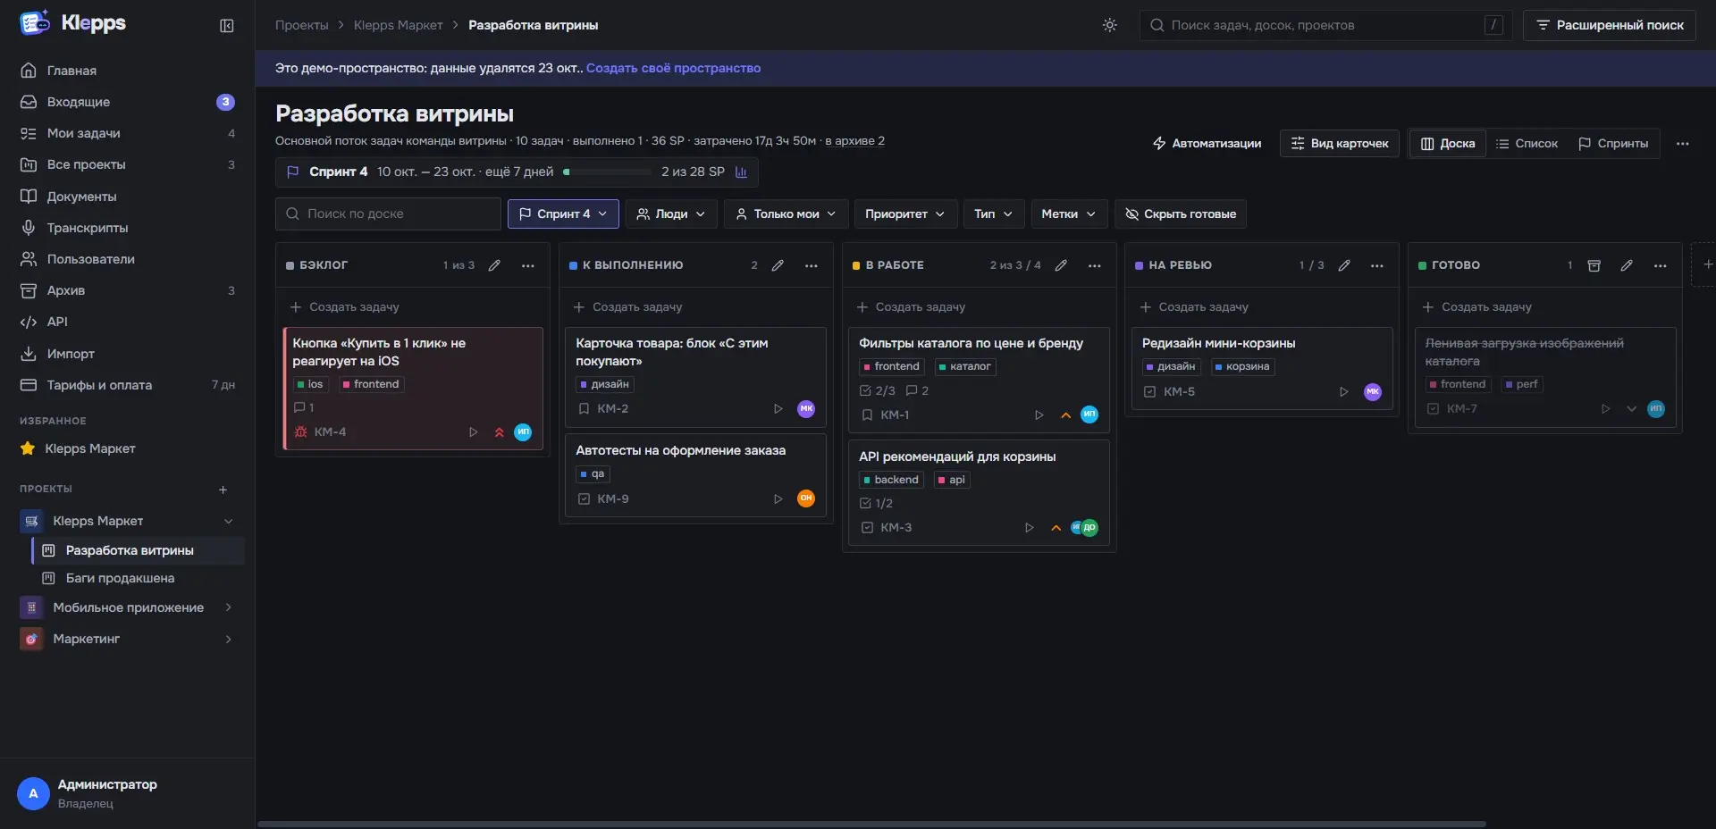Add a new project plus icon
1716x829 pixels.
point(223,490)
